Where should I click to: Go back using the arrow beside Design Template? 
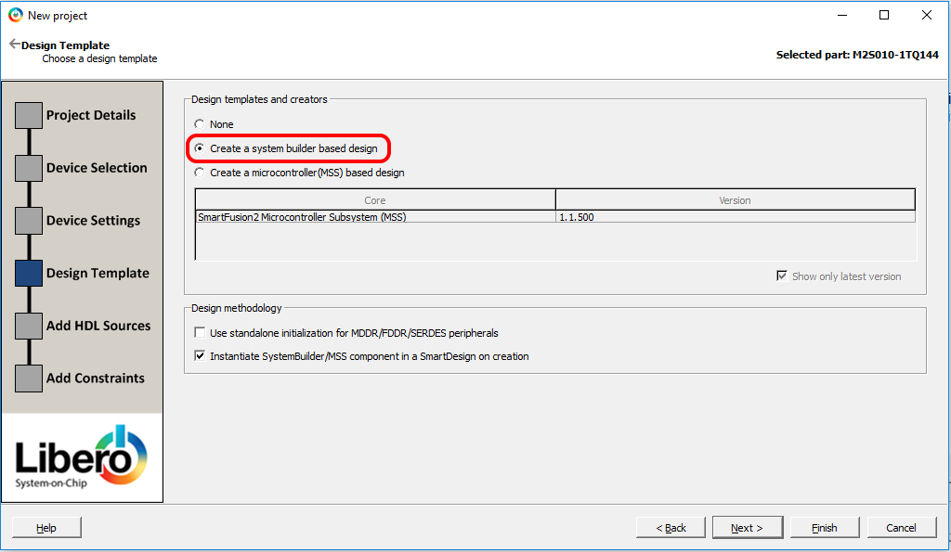[x=15, y=45]
